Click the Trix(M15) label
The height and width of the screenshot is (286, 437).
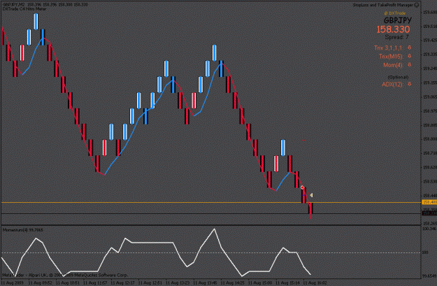click(x=391, y=57)
